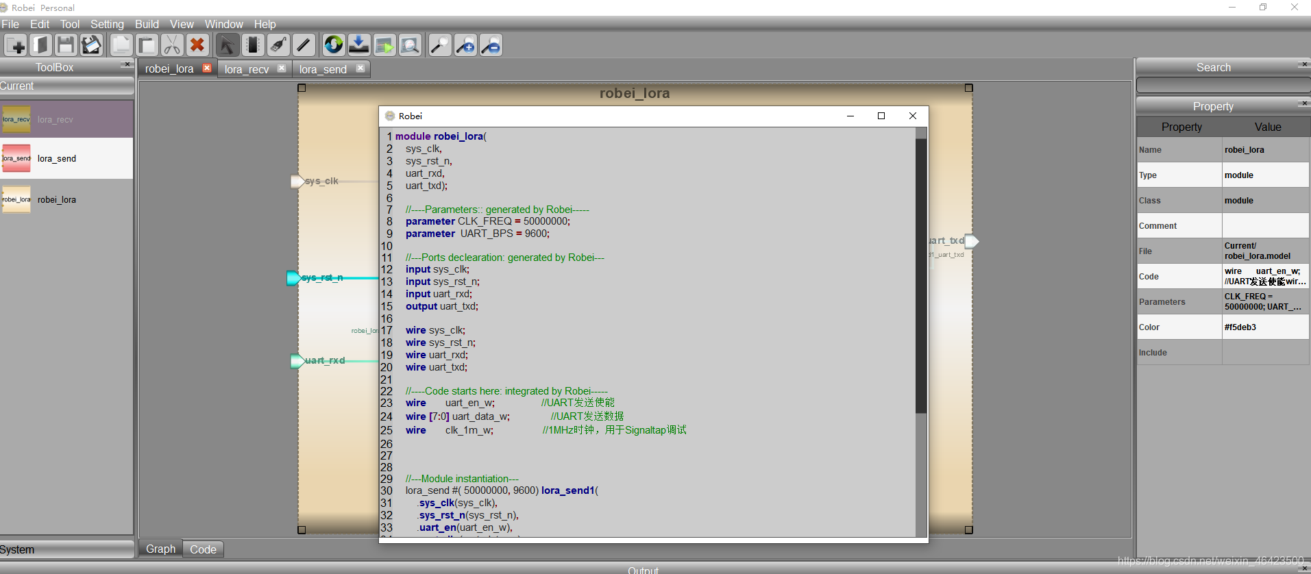This screenshot has width=1311, height=574.
Task: Edit the Parameters value CLK_FREQ
Action: point(1265,302)
